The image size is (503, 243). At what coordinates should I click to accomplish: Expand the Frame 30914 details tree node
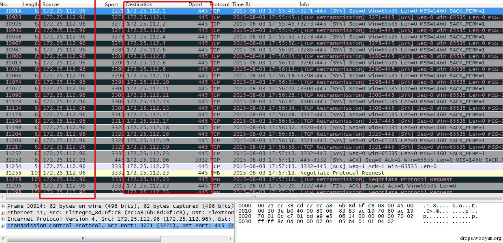point(3,206)
